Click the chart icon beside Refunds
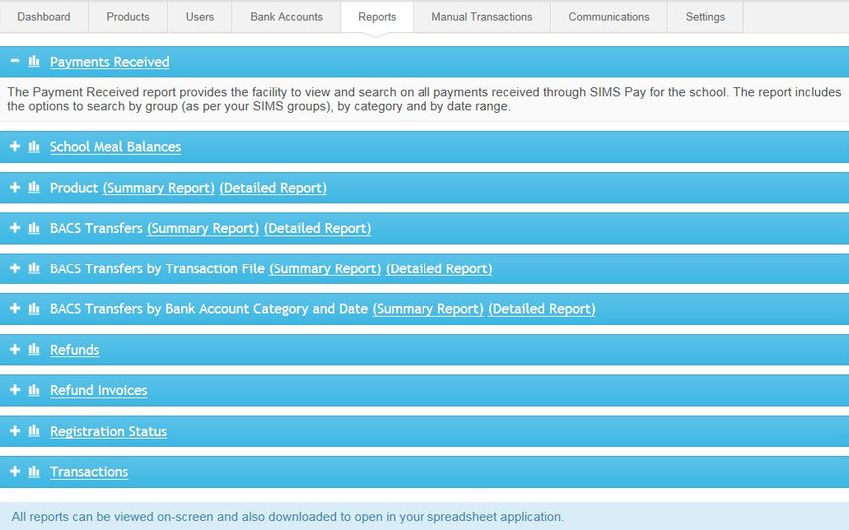The image size is (849, 530). click(x=34, y=350)
